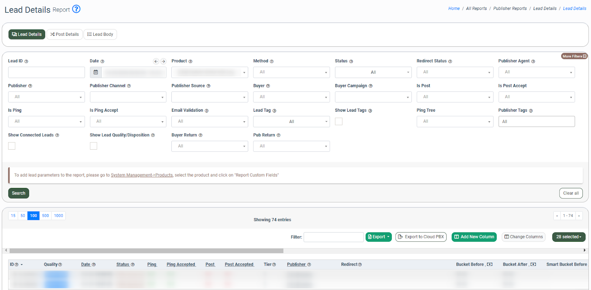Click the Lead ID help icon

click(26, 62)
